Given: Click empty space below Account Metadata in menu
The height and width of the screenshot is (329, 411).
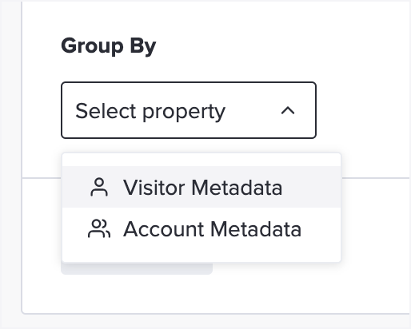Looking at the screenshot, I should coord(202,256).
